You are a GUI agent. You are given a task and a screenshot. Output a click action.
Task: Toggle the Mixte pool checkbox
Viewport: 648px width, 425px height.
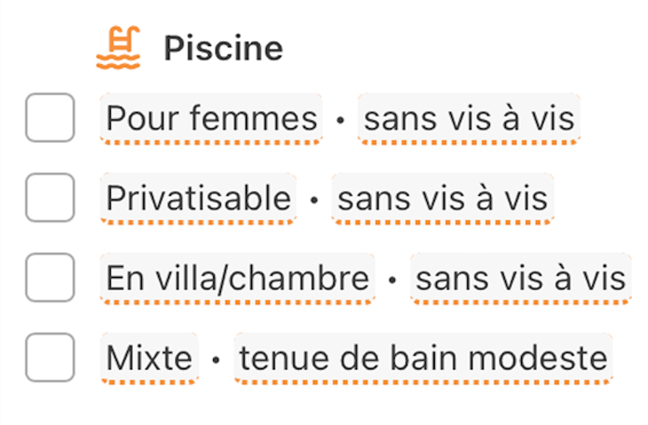coord(50,357)
